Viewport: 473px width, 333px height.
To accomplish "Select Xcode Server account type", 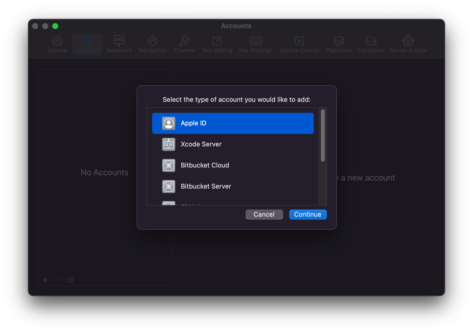I will pos(233,144).
